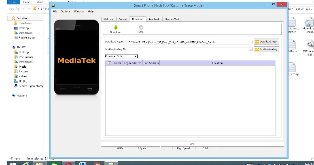
Task: Click the Flash Tool title bar app icon
Action: [x=54, y=5]
